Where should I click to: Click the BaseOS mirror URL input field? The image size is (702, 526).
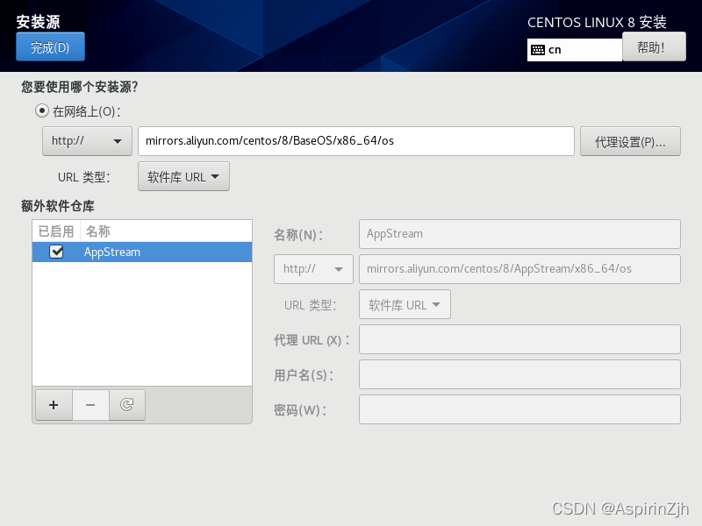tap(355, 141)
